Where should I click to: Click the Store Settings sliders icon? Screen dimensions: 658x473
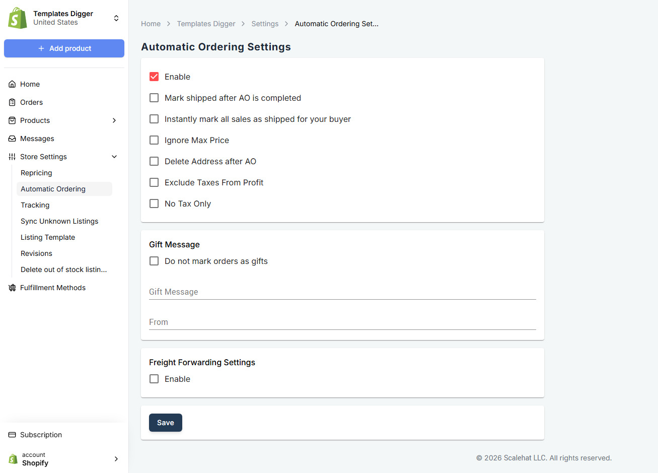[12, 157]
